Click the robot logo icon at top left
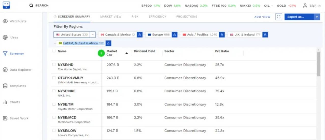325x140 pixels. pos(6,5)
